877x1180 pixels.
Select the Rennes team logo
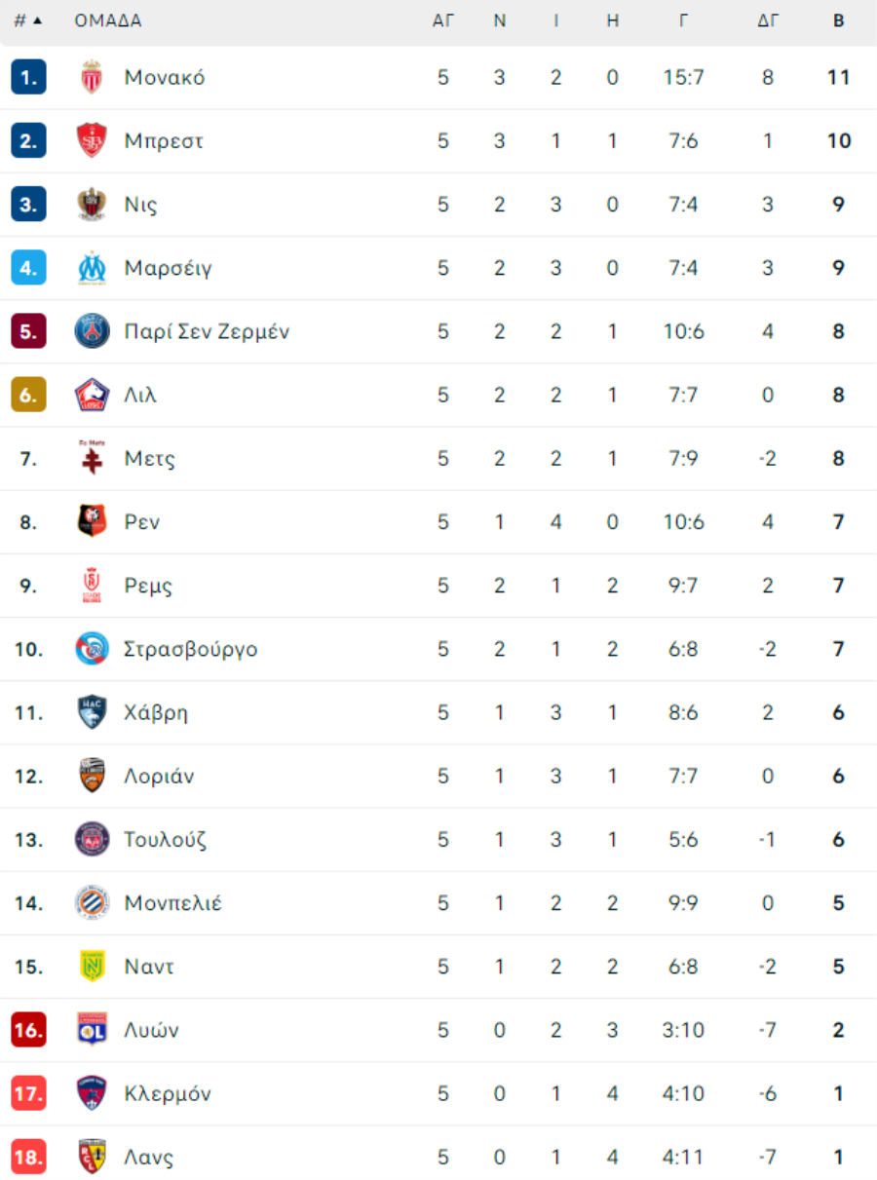(x=92, y=521)
